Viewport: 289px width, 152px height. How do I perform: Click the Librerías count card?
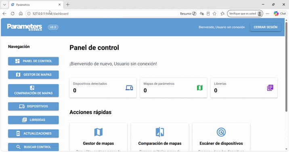click(244, 88)
